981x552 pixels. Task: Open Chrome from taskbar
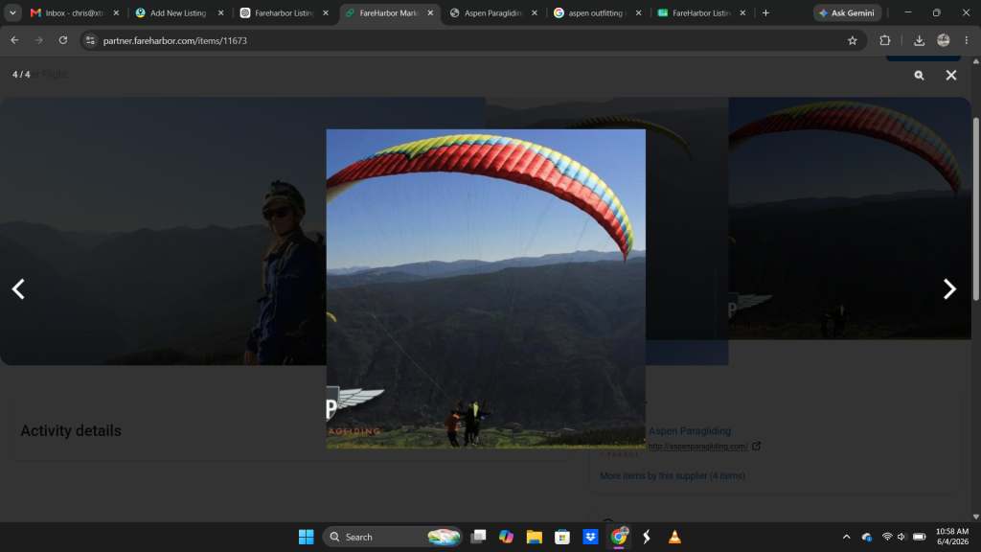tap(619, 537)
